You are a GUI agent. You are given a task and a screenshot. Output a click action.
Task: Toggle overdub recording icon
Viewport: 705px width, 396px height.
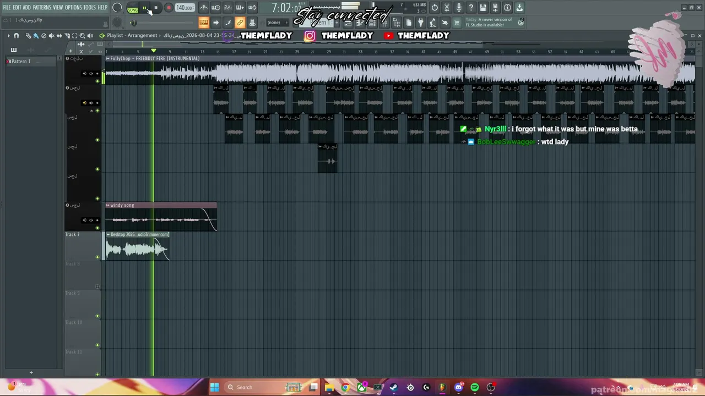[x=240, y=8]
